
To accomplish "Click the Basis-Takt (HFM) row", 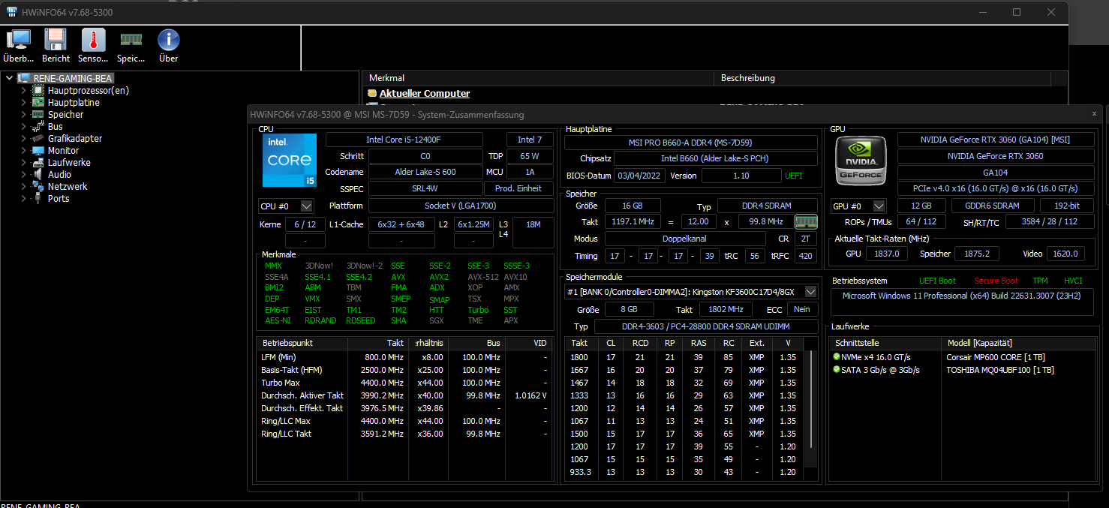I will 404,370.
